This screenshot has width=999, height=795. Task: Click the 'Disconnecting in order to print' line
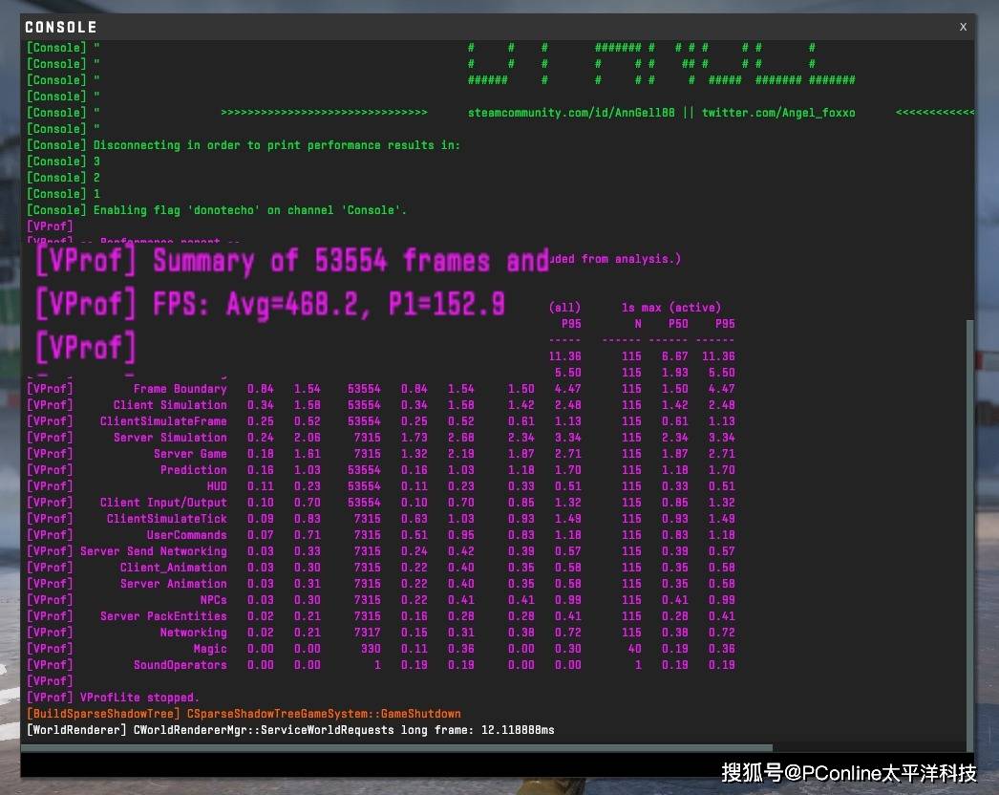(x=276, y=145)
